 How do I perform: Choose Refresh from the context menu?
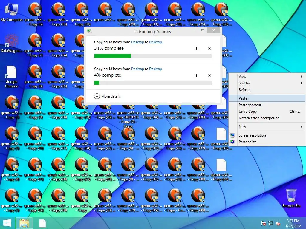pos(267,90)
